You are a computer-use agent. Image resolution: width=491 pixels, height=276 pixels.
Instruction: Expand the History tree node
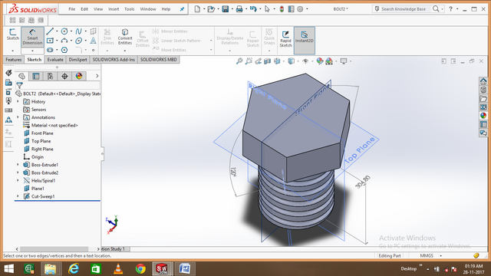click(x=18, y=101)
